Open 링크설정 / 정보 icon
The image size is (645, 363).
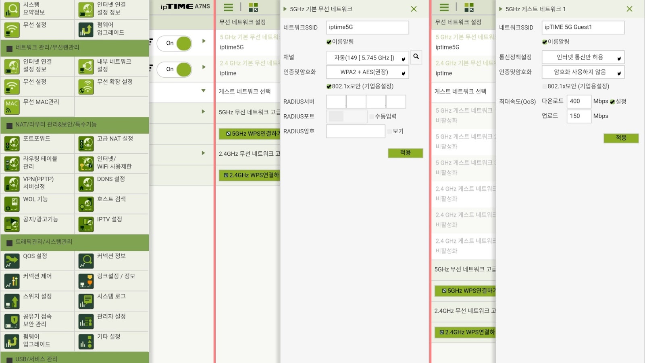coord(86,281)
